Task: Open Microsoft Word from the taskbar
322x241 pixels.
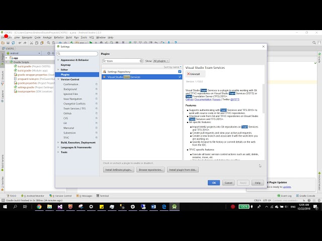Action: pos(153,207)
